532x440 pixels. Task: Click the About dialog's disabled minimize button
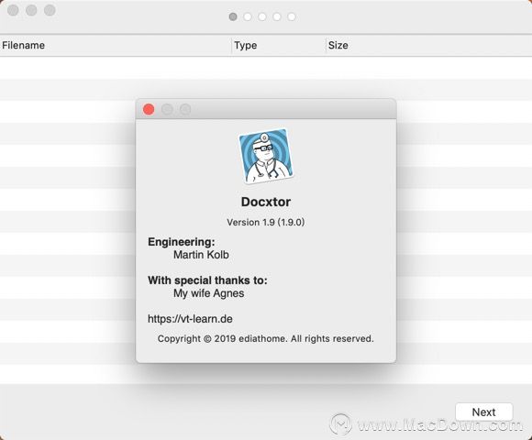167,109
